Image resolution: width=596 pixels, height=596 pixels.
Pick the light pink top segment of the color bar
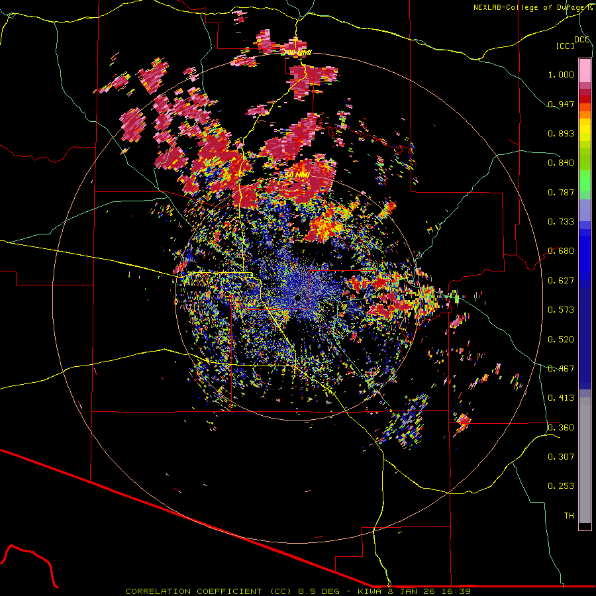click(585, 70)
